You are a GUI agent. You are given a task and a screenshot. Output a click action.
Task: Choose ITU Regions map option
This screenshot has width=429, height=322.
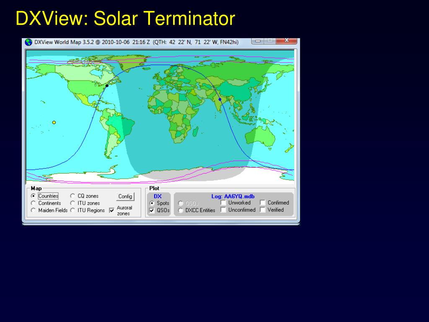click(x=72, y=210)
